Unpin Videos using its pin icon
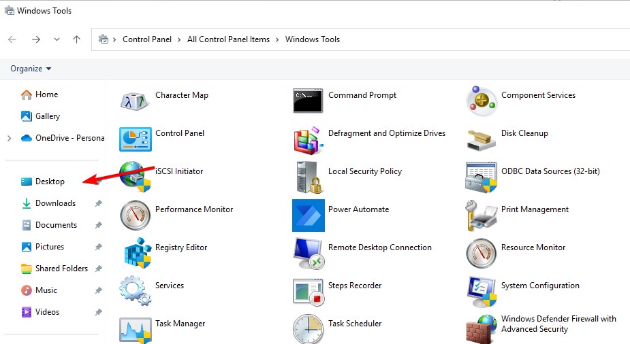Screen dimensions: 630x344 (x=99, y=311)
